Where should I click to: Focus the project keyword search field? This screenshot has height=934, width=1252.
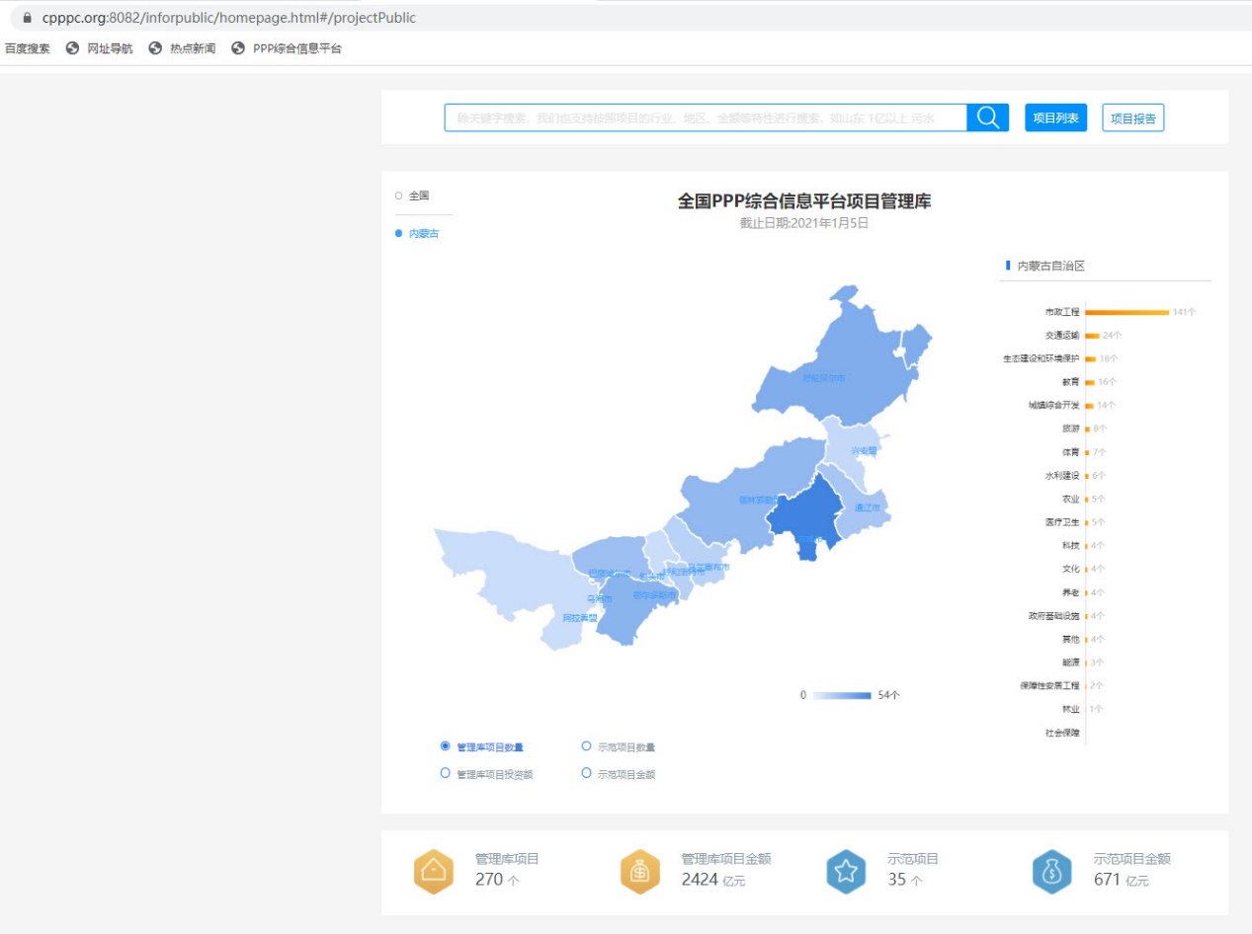click(x=705, y=117)
